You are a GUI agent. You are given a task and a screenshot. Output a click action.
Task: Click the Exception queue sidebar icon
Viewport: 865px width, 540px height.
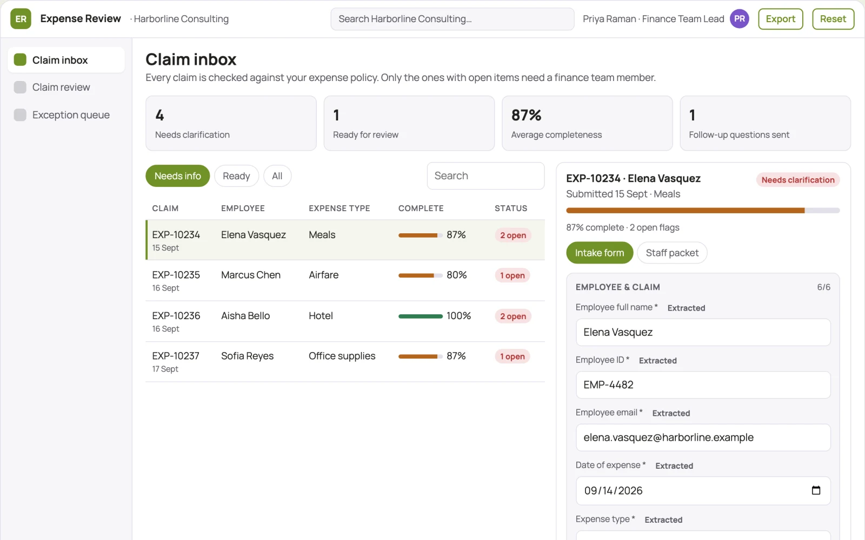coord(20,114)
